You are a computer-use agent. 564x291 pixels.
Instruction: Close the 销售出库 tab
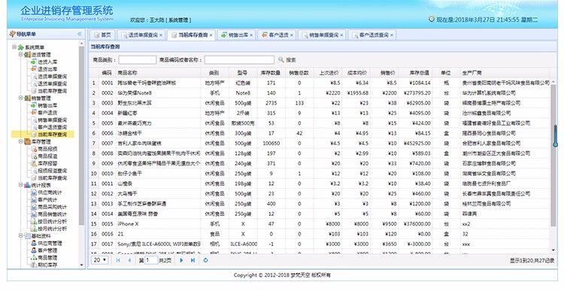251,35
